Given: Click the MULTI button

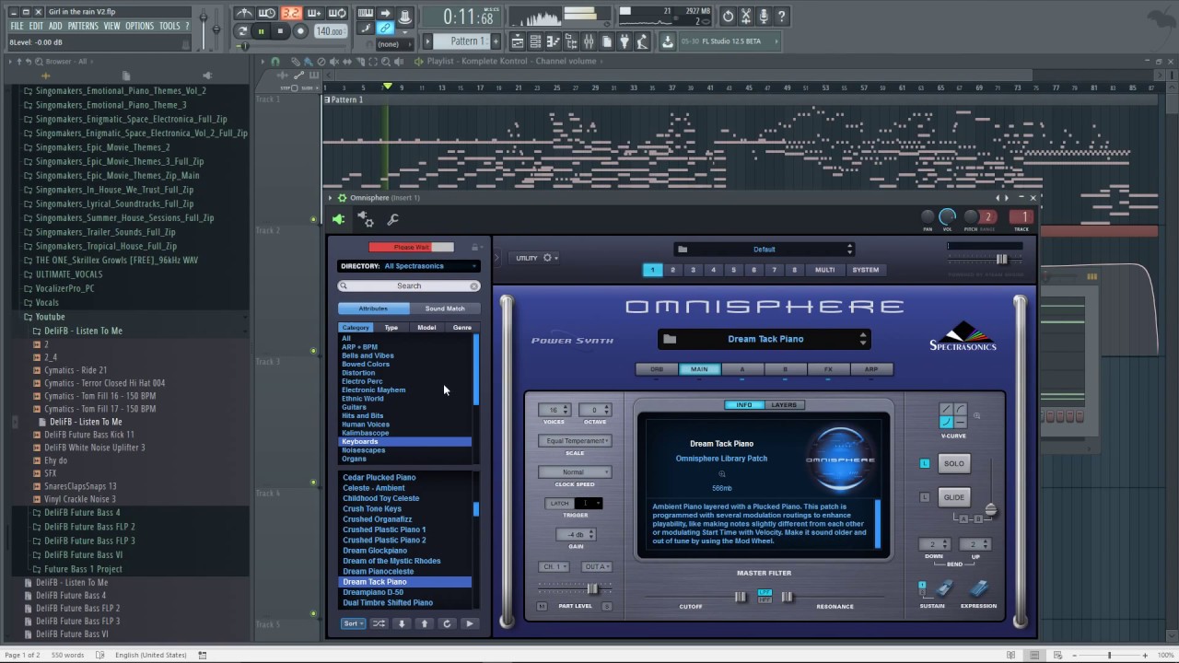Looking at the screenshot, I should [x=825, y=270].
